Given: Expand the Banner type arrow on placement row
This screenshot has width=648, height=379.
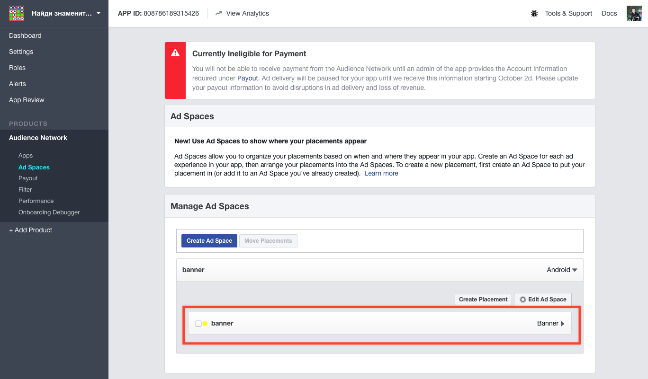Looking at the screenshot, I should pos(563,324).
